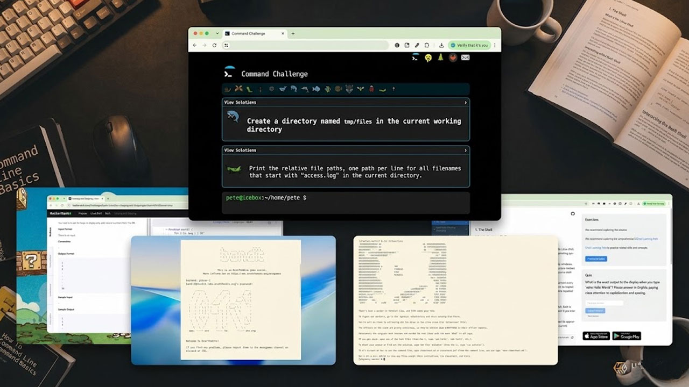Open site info icon in Command Challenge address bar
This screenshot has height=387, width=689.
click(x=227, y=45)
